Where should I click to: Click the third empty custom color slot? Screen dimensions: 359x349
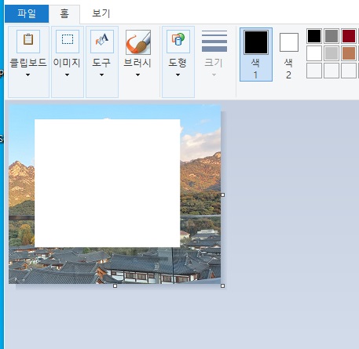(349, 71)
